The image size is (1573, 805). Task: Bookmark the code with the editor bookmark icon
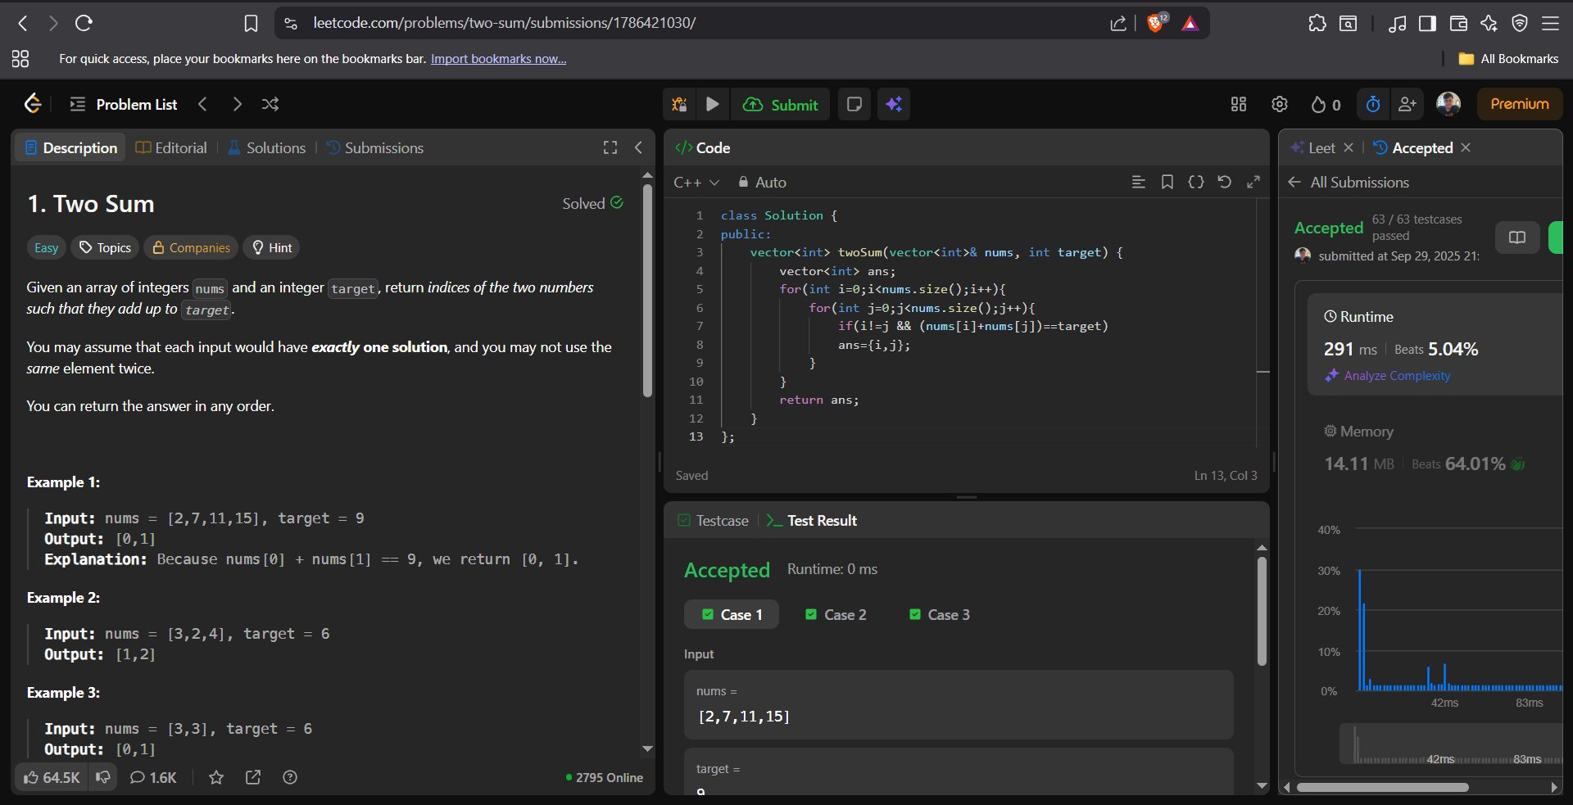pos(1167,182)
